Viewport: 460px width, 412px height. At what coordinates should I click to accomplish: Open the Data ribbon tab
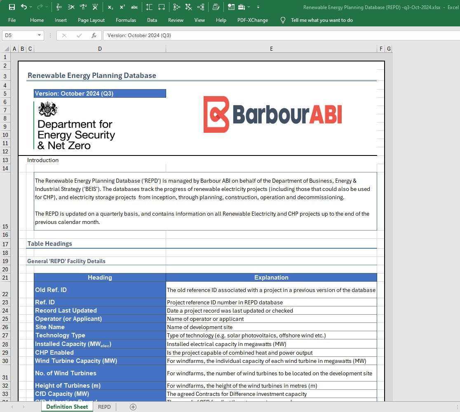point(152,20)
